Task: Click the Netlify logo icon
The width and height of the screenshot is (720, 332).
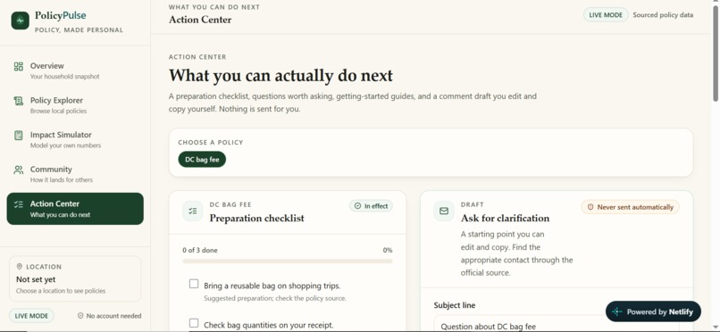Action: pyautogui.click(x=617, y=311)
